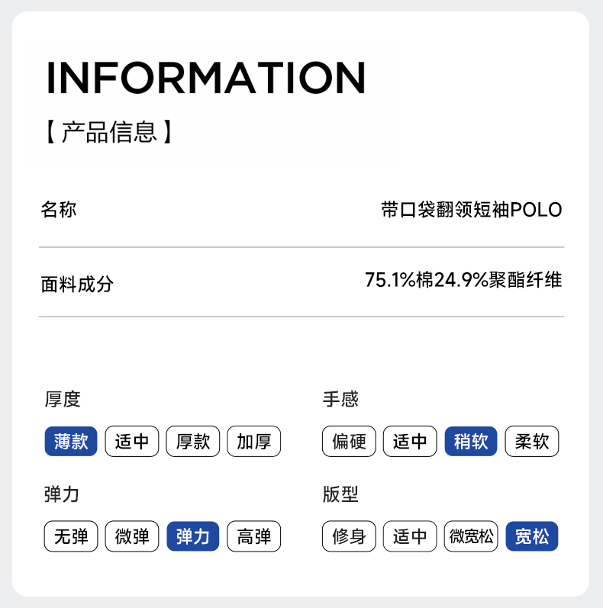
Task: Pick the 高弹 elasticity option
Action: [254, 536]
